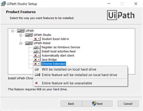The width and height of the screenshot is (143, 111).
Task: Click the Install local activities feed drive icon
Action: tap(37, 51)
